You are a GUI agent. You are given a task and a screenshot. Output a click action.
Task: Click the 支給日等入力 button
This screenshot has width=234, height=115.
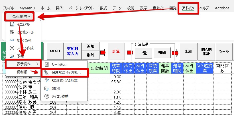click(x=72, y=51)
